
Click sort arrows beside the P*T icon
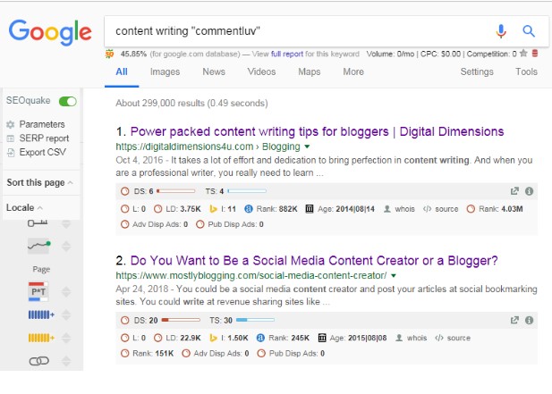point(66,292)
